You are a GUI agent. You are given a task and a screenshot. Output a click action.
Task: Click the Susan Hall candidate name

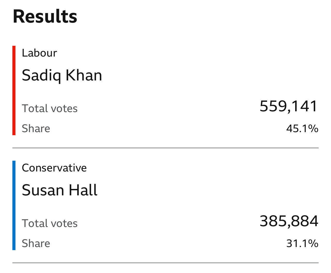(x=60, y=190)
